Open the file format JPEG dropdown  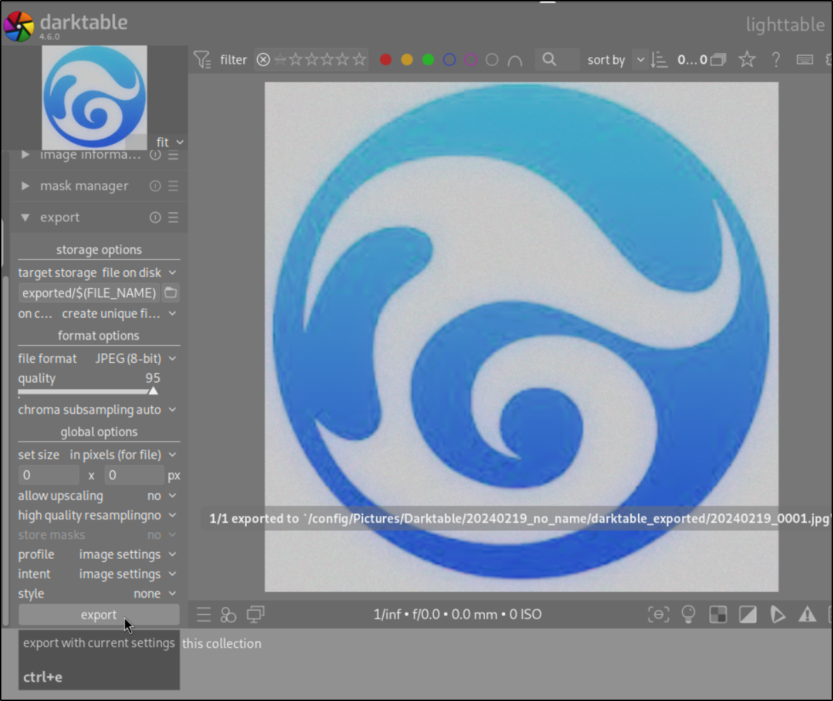point(99,359)
